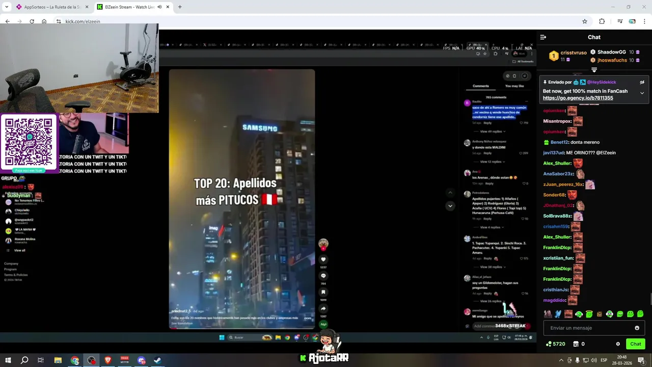Switch to the TikTok You may like tab
The image size is (652, 367).
point(514,86)
